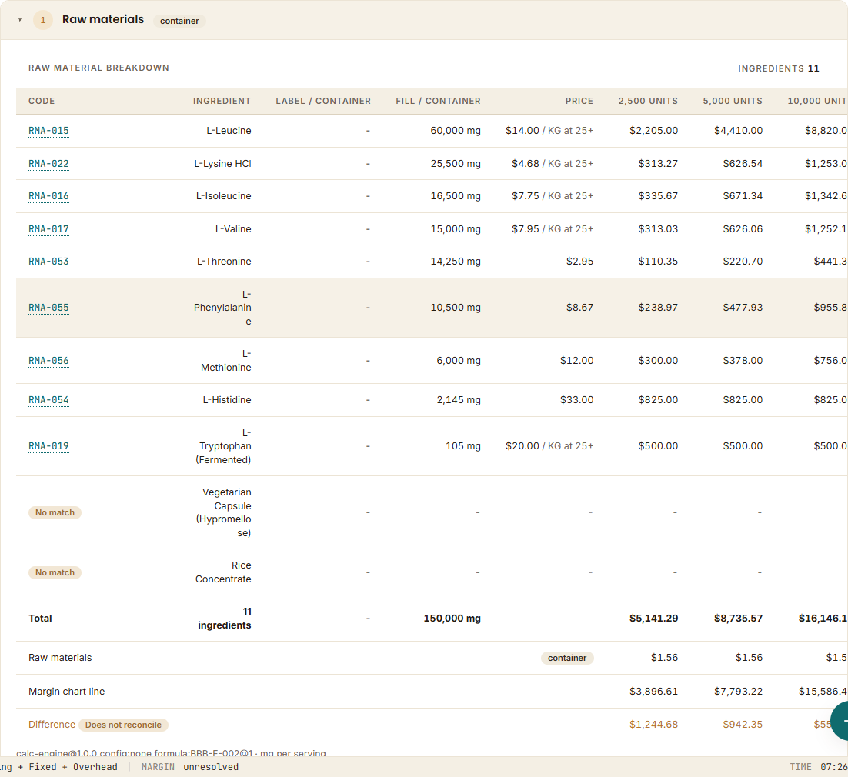This screenshot has height=777, width=848.
Task: Click the CODE column header
Action: click(x=42, y=101)
